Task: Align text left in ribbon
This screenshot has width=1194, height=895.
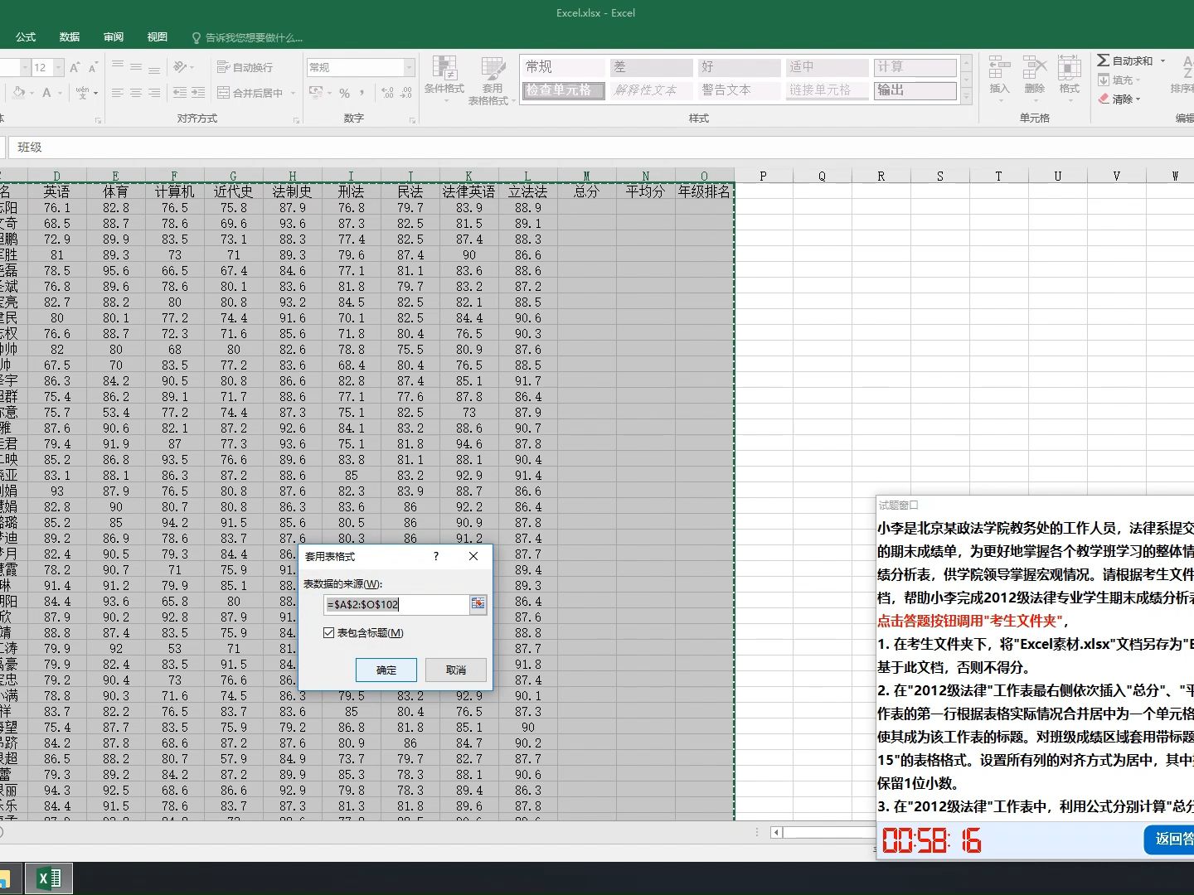Action: click(x=118, y=93)
